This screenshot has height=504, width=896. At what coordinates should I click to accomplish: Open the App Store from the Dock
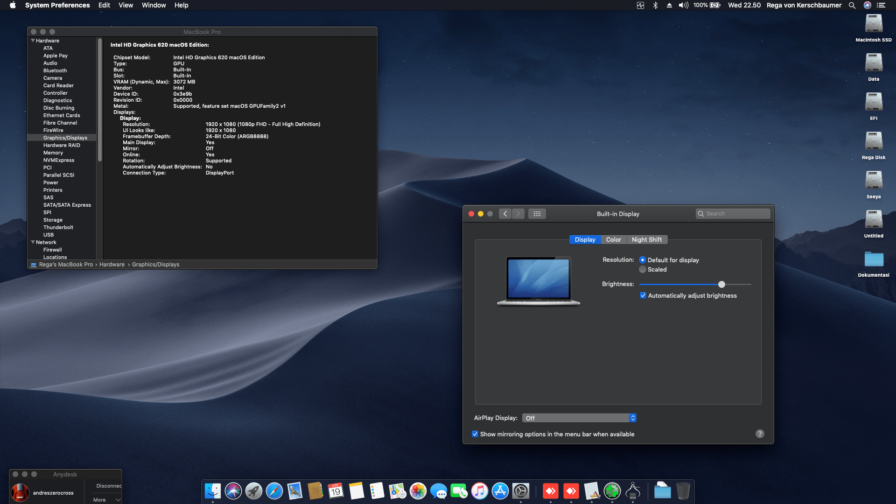tap(501, 491)
